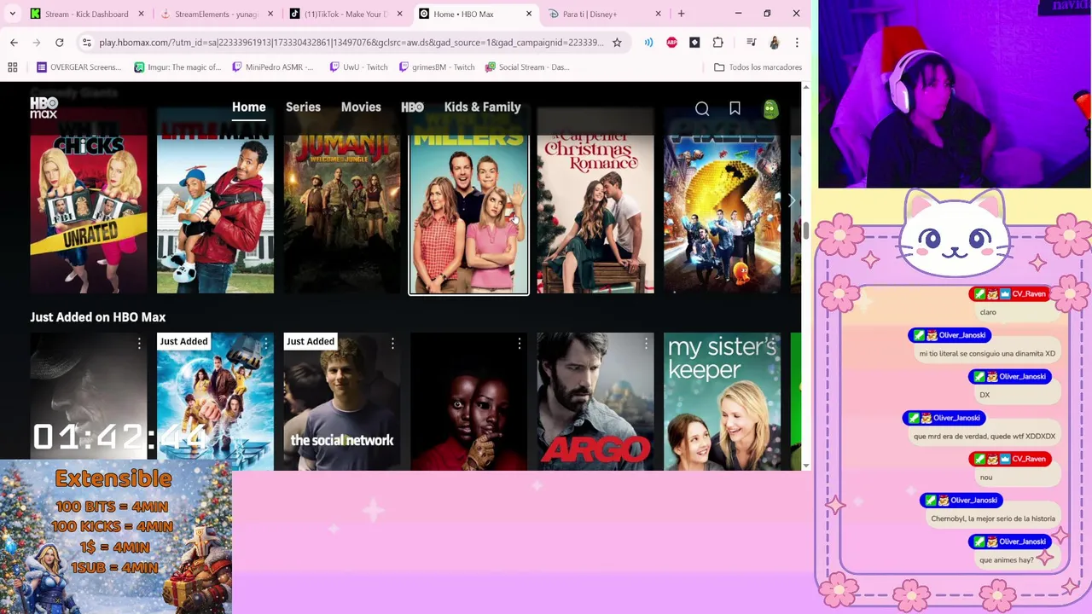Reload the HBO Max page
Image resolution: width=1092 pixels, height=614 pixels.
59,42
